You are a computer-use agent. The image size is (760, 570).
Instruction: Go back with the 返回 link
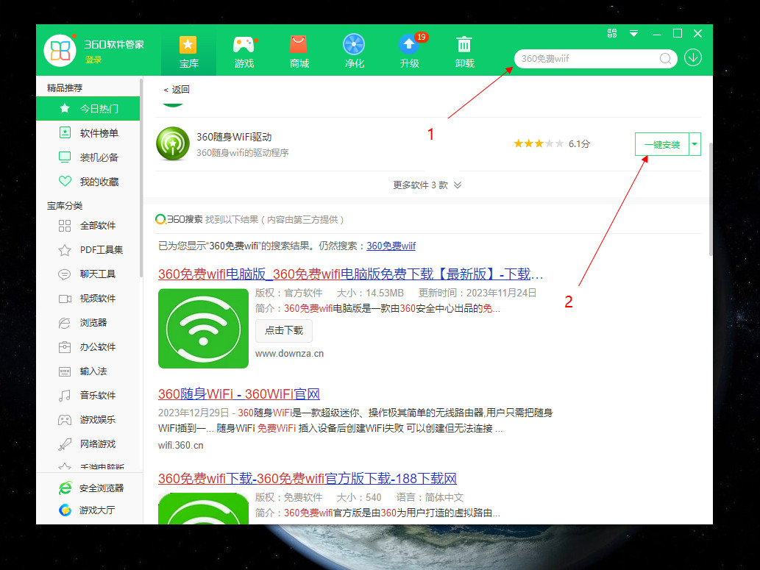(x=177, y=90)
